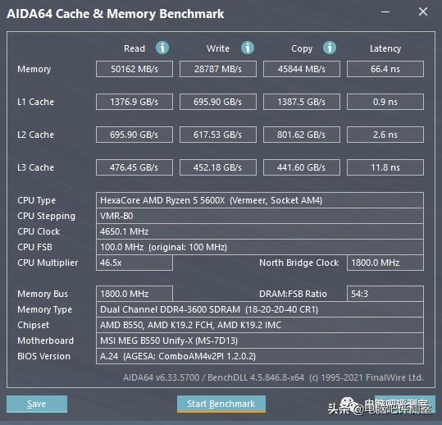The image size is (442, 425).
Task: Select Memory Read value 50162 MB/s
Action: point(134,69)
